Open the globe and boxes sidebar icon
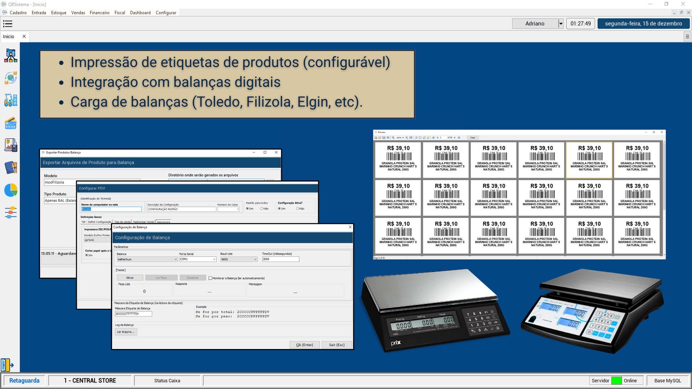 11,78
